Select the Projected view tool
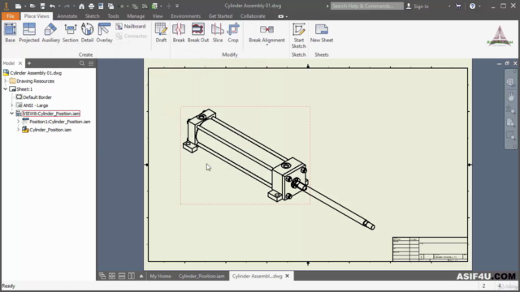 click(29, 32)
